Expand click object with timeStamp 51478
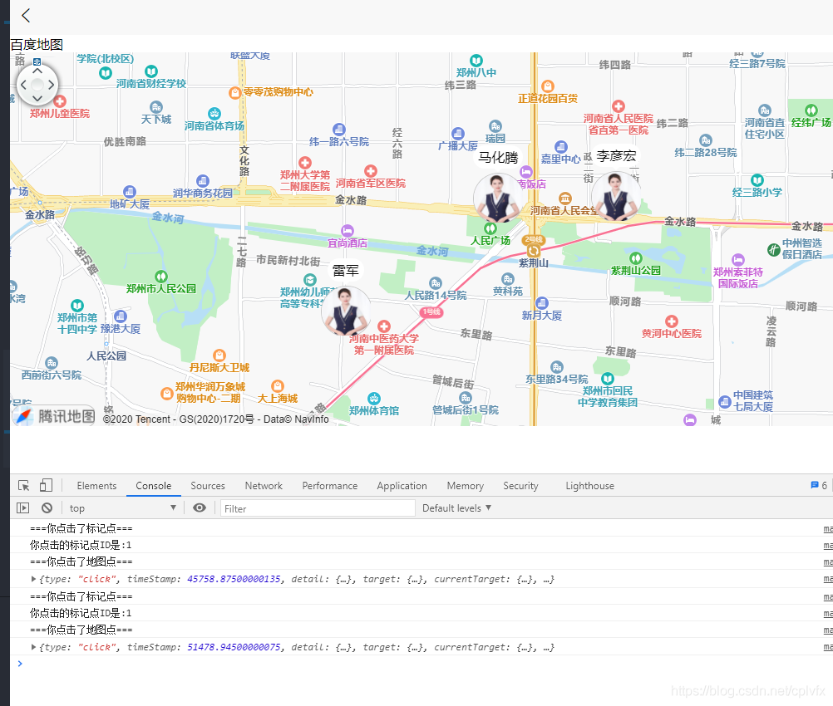The height and width of the screenshot is (706, 833). (34, 646)
